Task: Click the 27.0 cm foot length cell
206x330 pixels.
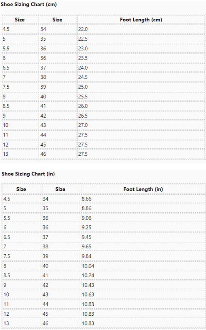Action: 141,125
